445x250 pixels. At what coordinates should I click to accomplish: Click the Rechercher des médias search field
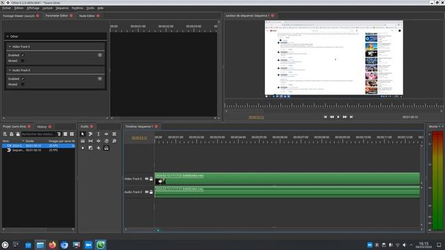[x=39, y=134]
